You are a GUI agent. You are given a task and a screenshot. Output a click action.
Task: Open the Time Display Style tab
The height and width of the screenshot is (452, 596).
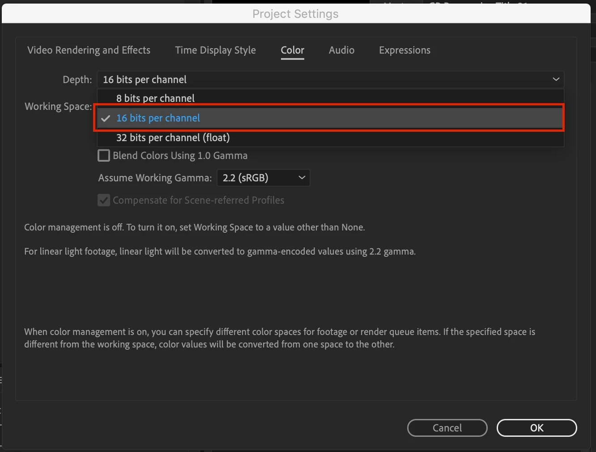pyautogui.click(x=215, y=50)
